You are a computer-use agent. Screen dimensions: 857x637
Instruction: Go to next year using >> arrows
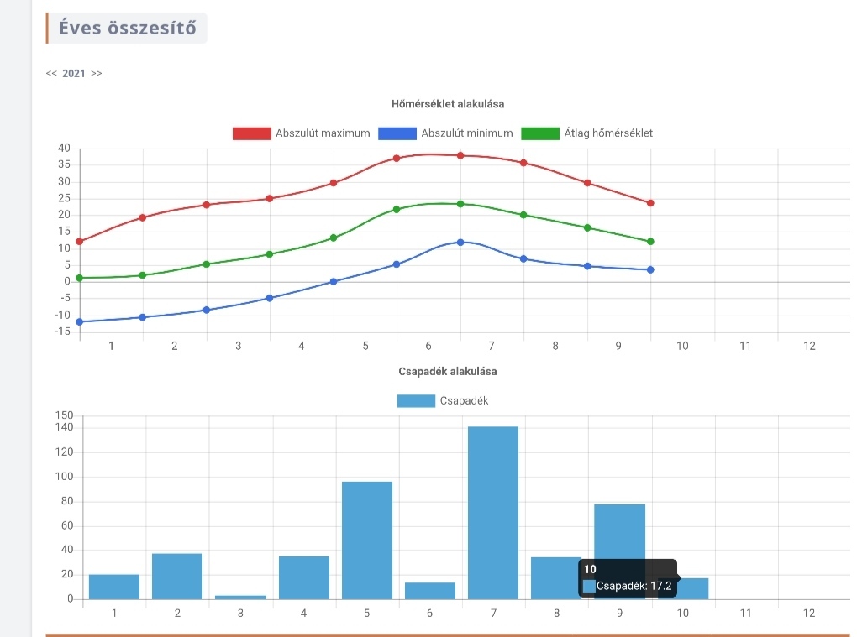click(x=97, y=73)
